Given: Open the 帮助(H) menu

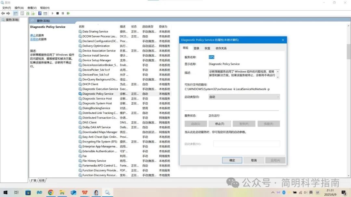Looking at the screenshot, I should pyautogui.click(x=45, y=8).
